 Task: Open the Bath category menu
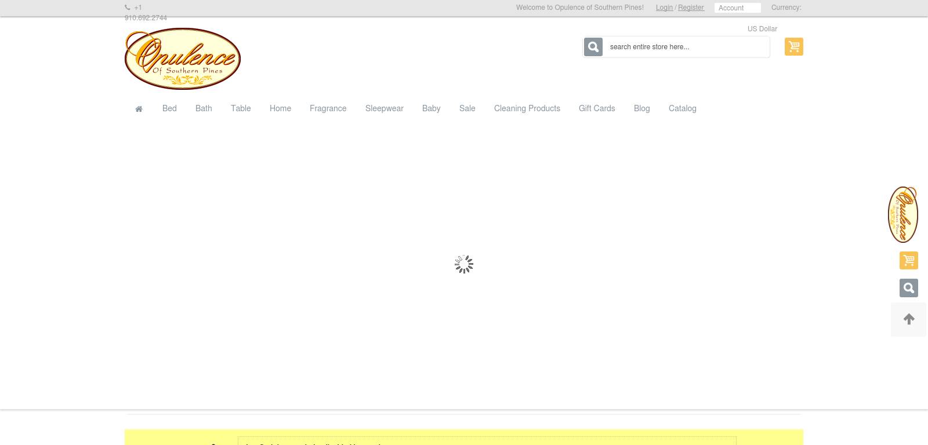click(x=204, y=108)
